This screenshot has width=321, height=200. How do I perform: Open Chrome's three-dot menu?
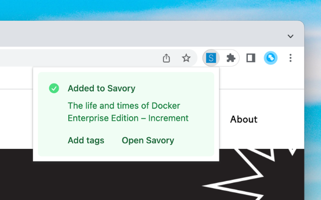point(290,58)
